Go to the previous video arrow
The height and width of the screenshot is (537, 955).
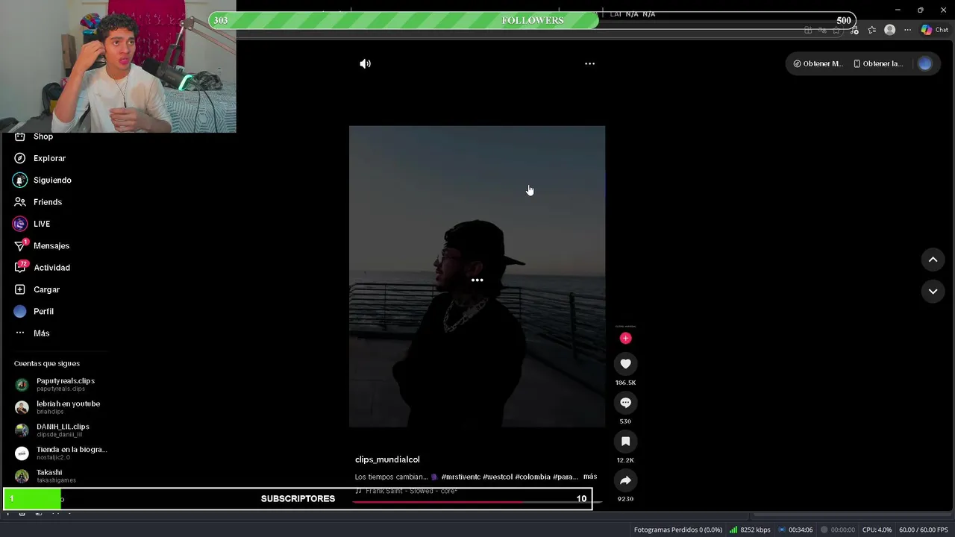point(933,260)
